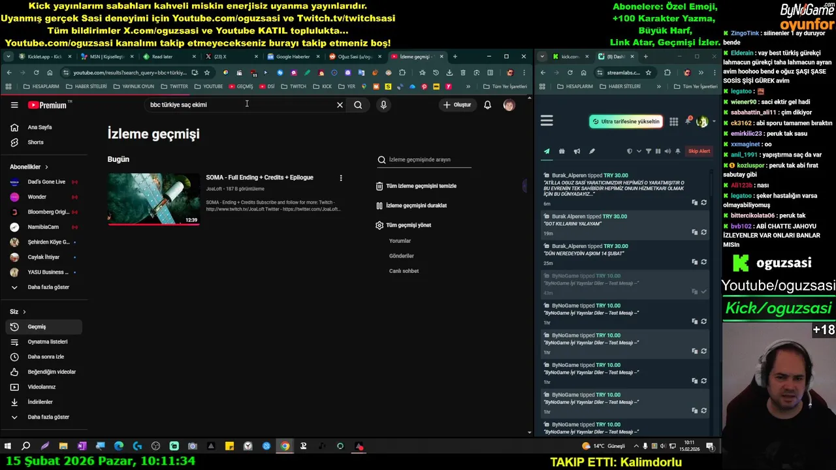
Task: Open the YouTube guide hamburger menu
Action: (x=14, y=104)
